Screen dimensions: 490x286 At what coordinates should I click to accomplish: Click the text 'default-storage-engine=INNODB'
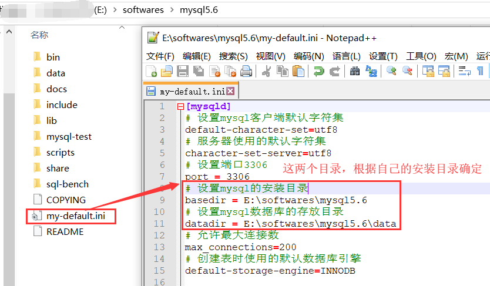[x=270, y=271]
